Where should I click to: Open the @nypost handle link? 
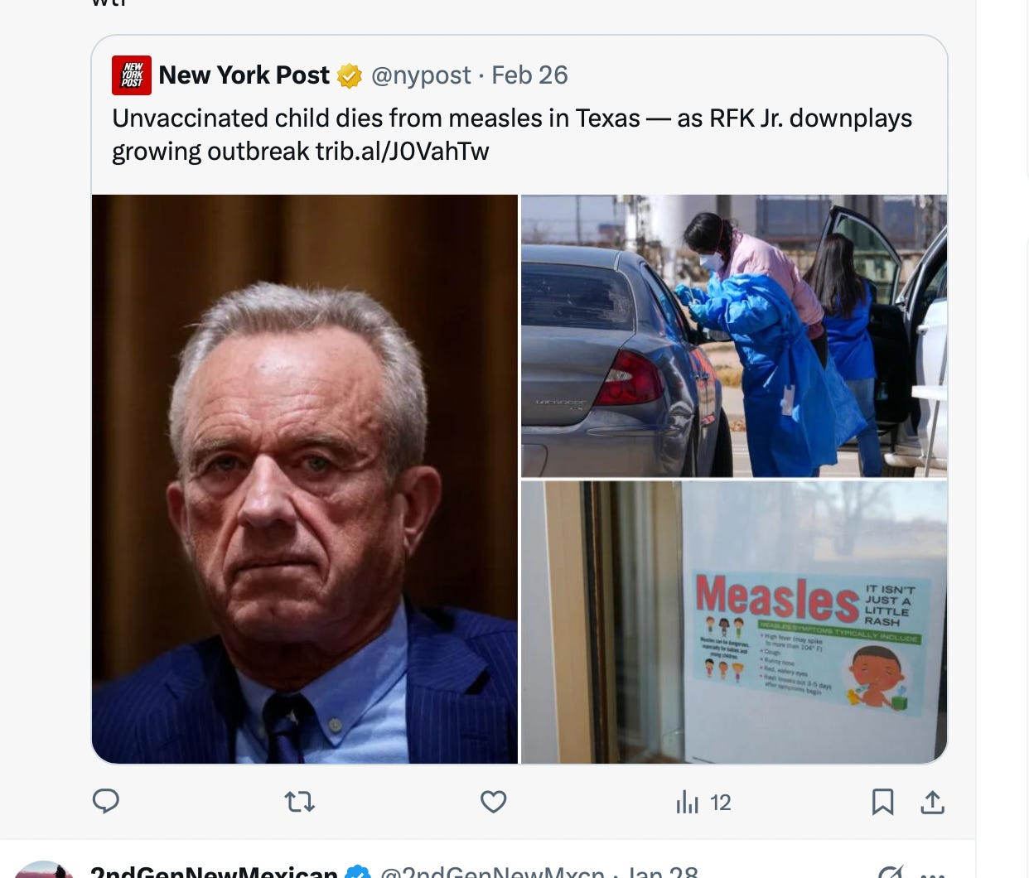[421, 75]
